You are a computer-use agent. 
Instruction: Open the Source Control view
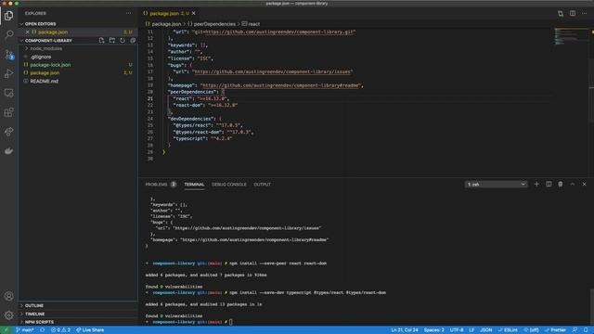click(8, 55)
